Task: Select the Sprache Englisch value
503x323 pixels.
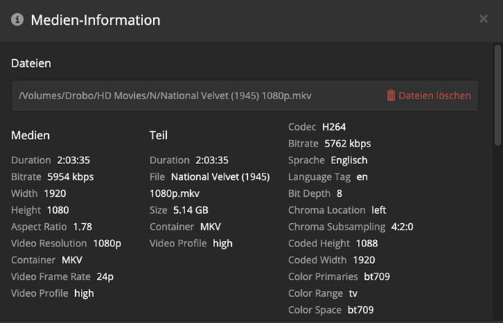Action: pyautogui.click(x=349, y=160)
